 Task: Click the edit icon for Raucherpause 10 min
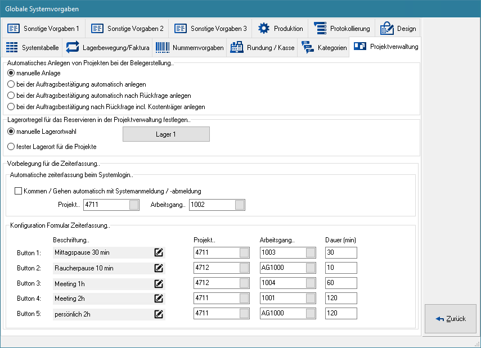pos(159,268)
